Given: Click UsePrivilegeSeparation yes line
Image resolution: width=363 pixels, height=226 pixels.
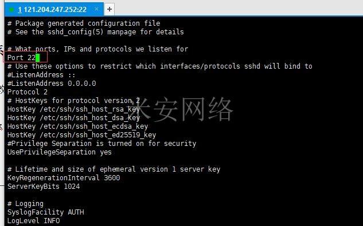Looking at the screenshot, I should 60,152.
